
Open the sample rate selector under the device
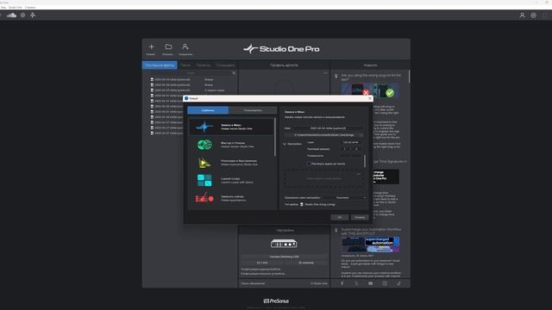pyautogui.click(x=262, y=263)
